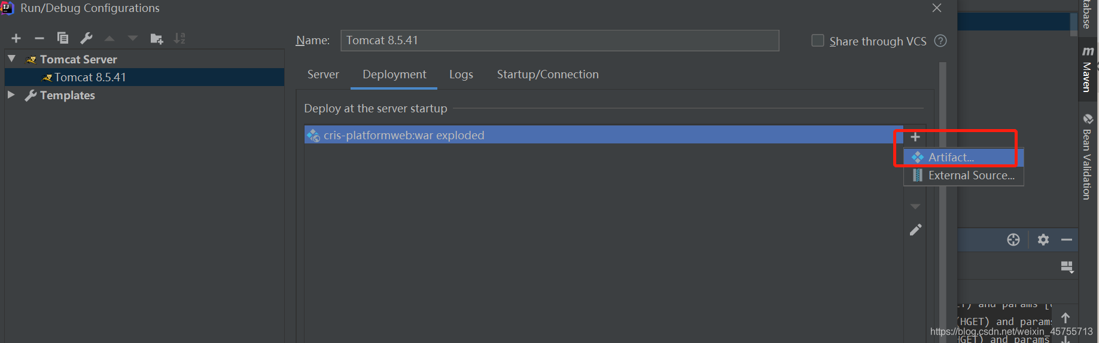This screenshot has height=343, width=1099.
Task: Switch to the Startup/Connection tab
Action: [547, 75]
